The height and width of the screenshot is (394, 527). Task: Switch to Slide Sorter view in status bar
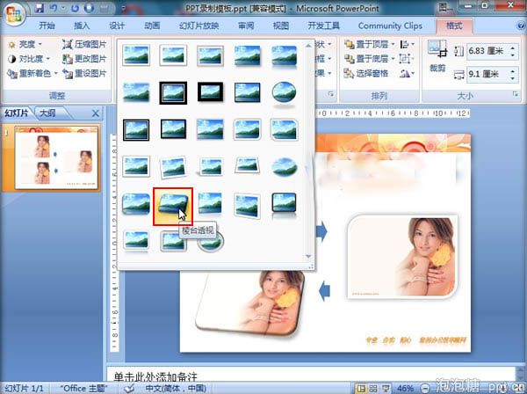(x=373, y=389)
